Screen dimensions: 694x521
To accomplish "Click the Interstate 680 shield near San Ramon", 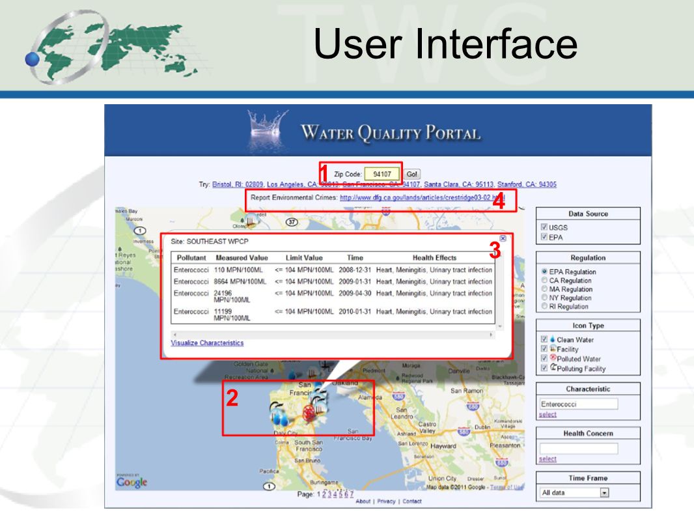I will pos(473,407).
